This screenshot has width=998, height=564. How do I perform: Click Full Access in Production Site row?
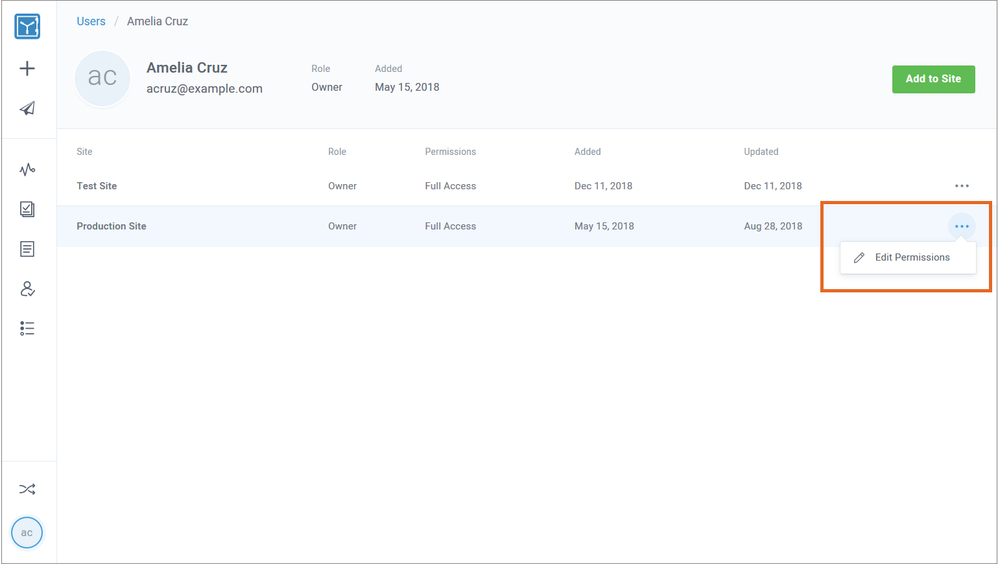point(451,226)
